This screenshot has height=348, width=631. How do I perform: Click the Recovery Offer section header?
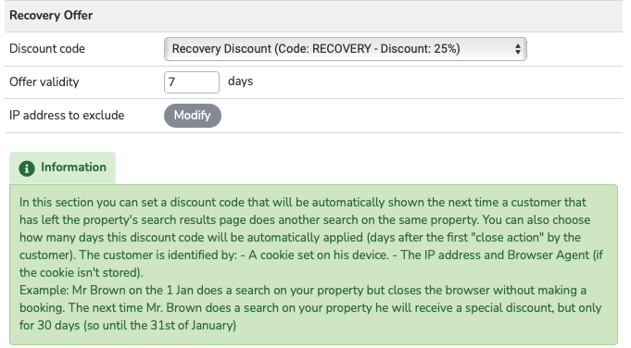point(51,15)
